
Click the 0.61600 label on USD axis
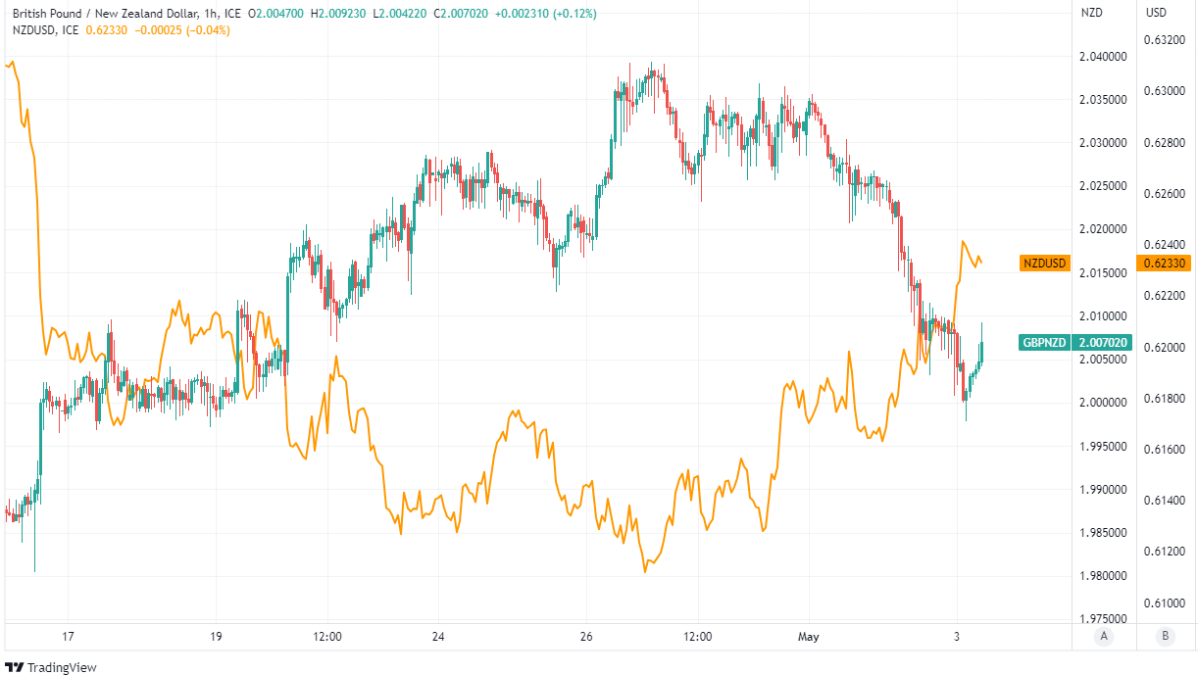[1165, 450]
